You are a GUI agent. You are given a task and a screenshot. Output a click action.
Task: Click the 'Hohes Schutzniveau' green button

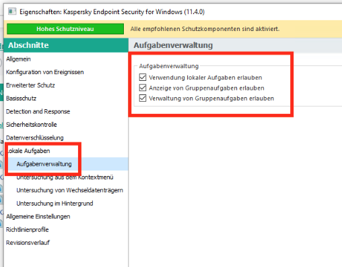[65, 29]
